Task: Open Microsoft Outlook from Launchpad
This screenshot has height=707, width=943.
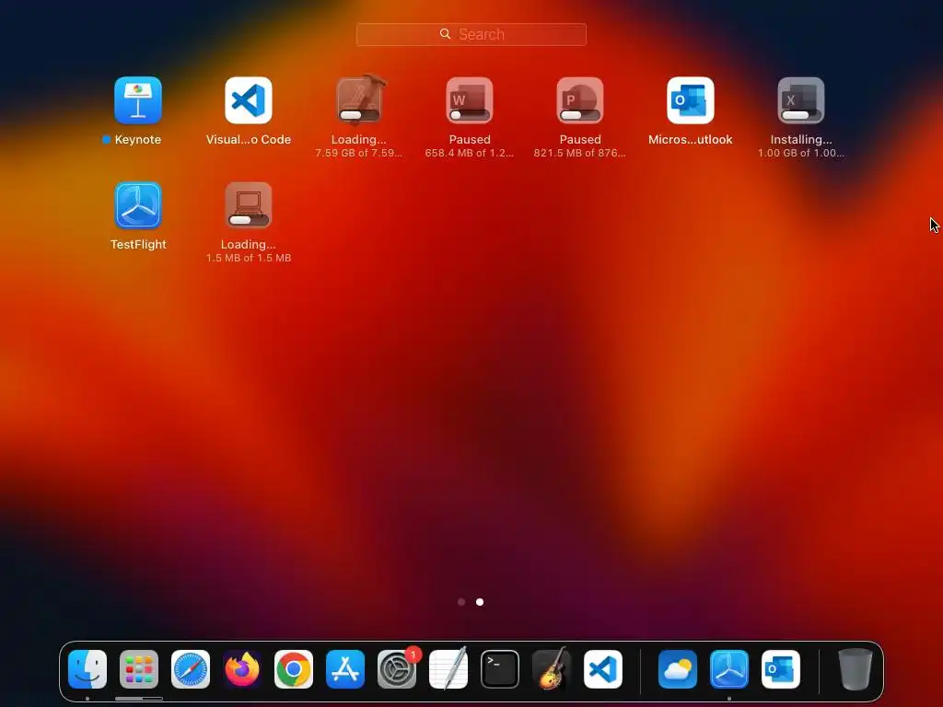Action: (x=691, y=100)
